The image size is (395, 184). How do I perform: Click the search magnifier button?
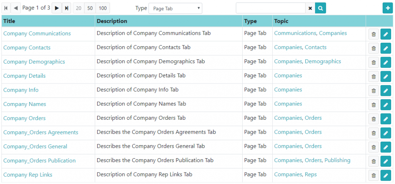[321, 8]
